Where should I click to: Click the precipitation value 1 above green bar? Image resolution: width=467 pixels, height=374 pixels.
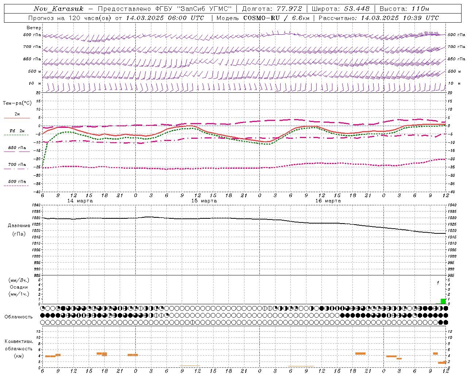point(438,283)
